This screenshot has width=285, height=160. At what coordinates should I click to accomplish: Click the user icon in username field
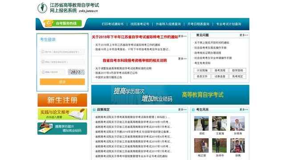(x=43, y=52)
